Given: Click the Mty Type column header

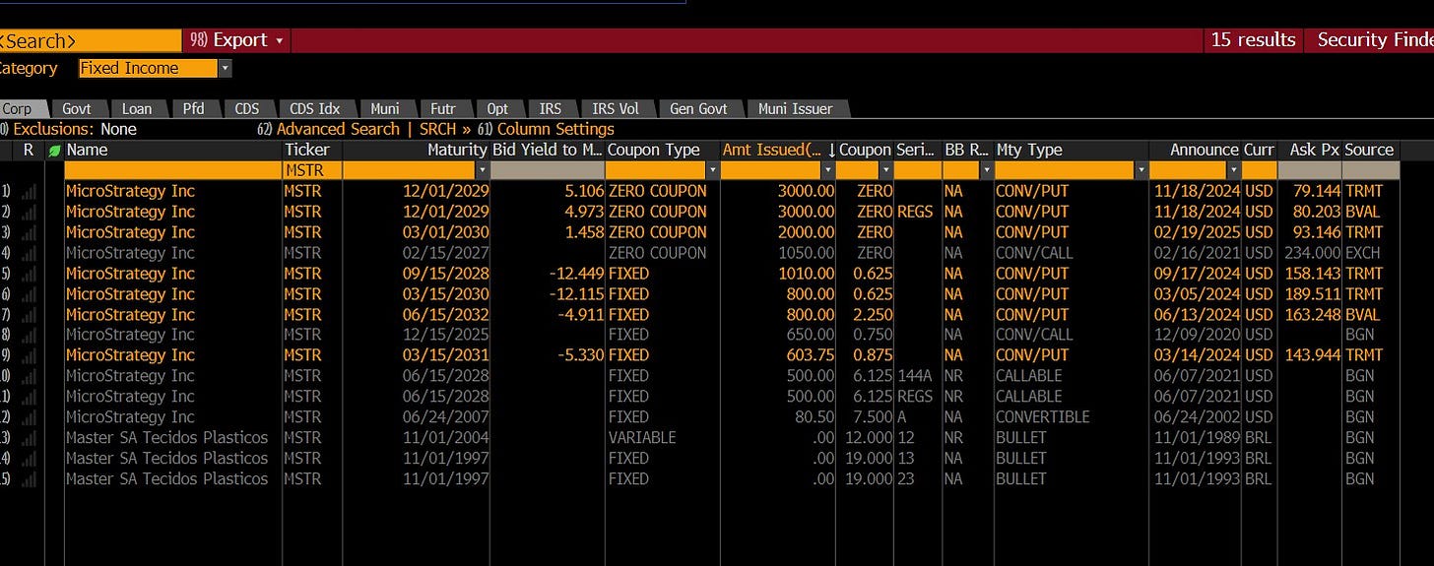Looking at the screenshot, I should (1029, 150).
